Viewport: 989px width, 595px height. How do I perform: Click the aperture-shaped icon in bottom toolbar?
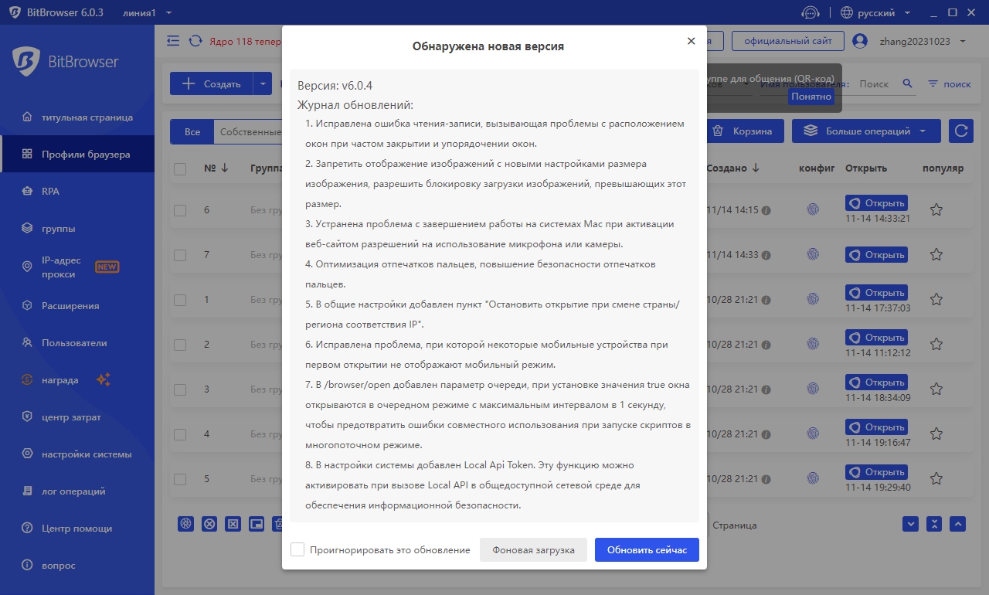[185, 524]
